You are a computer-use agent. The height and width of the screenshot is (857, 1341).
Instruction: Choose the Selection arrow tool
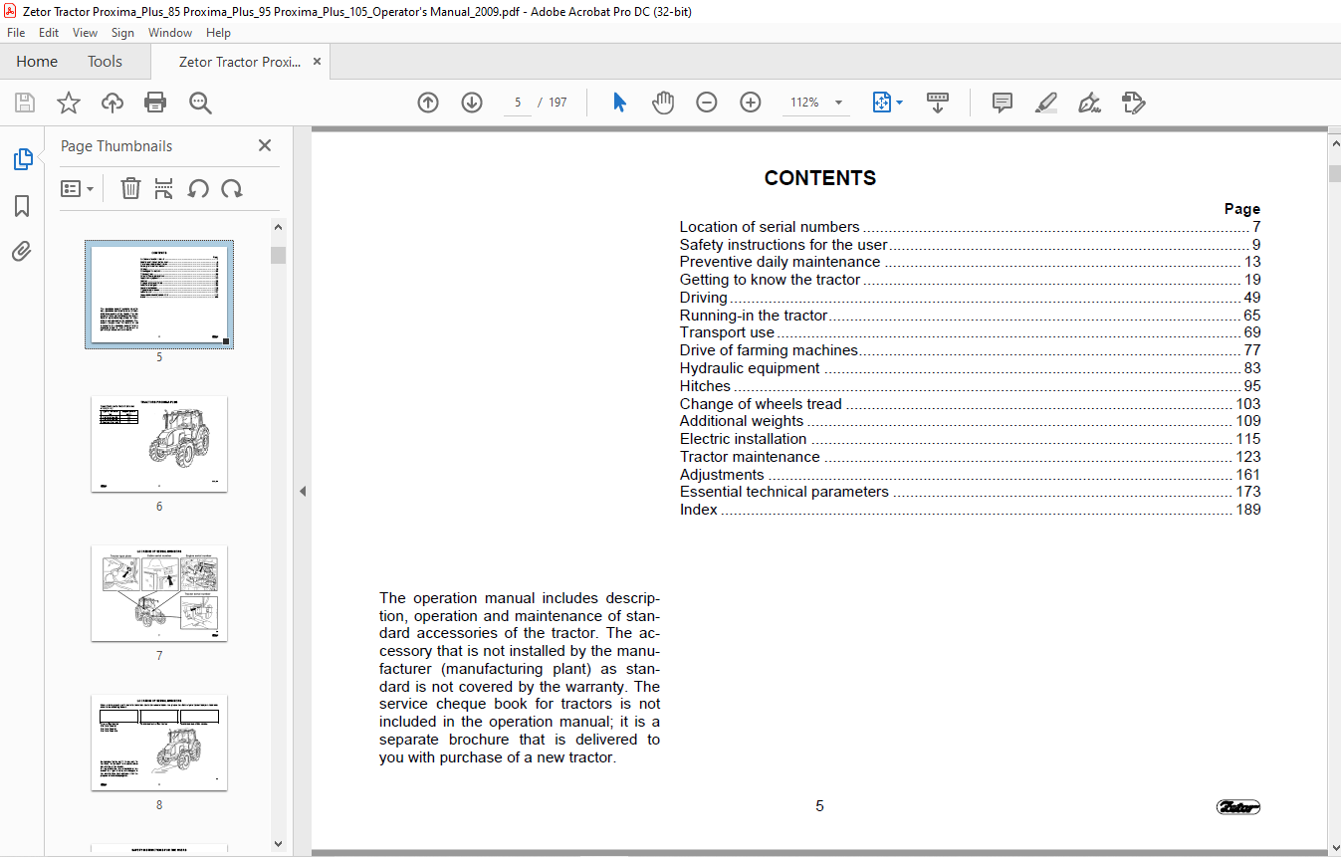tap(619, 103)
